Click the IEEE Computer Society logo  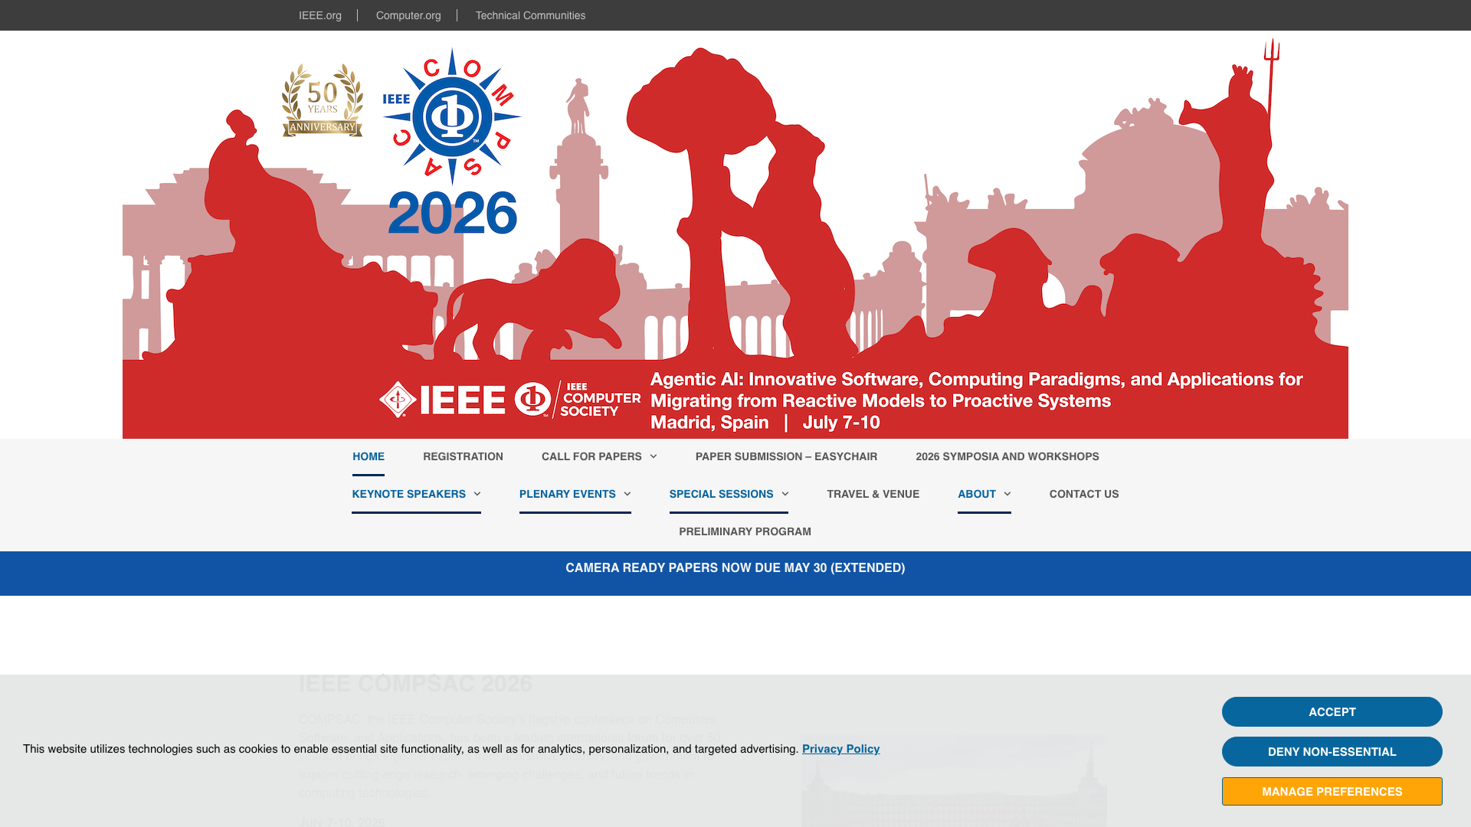(x=578, y=399)
